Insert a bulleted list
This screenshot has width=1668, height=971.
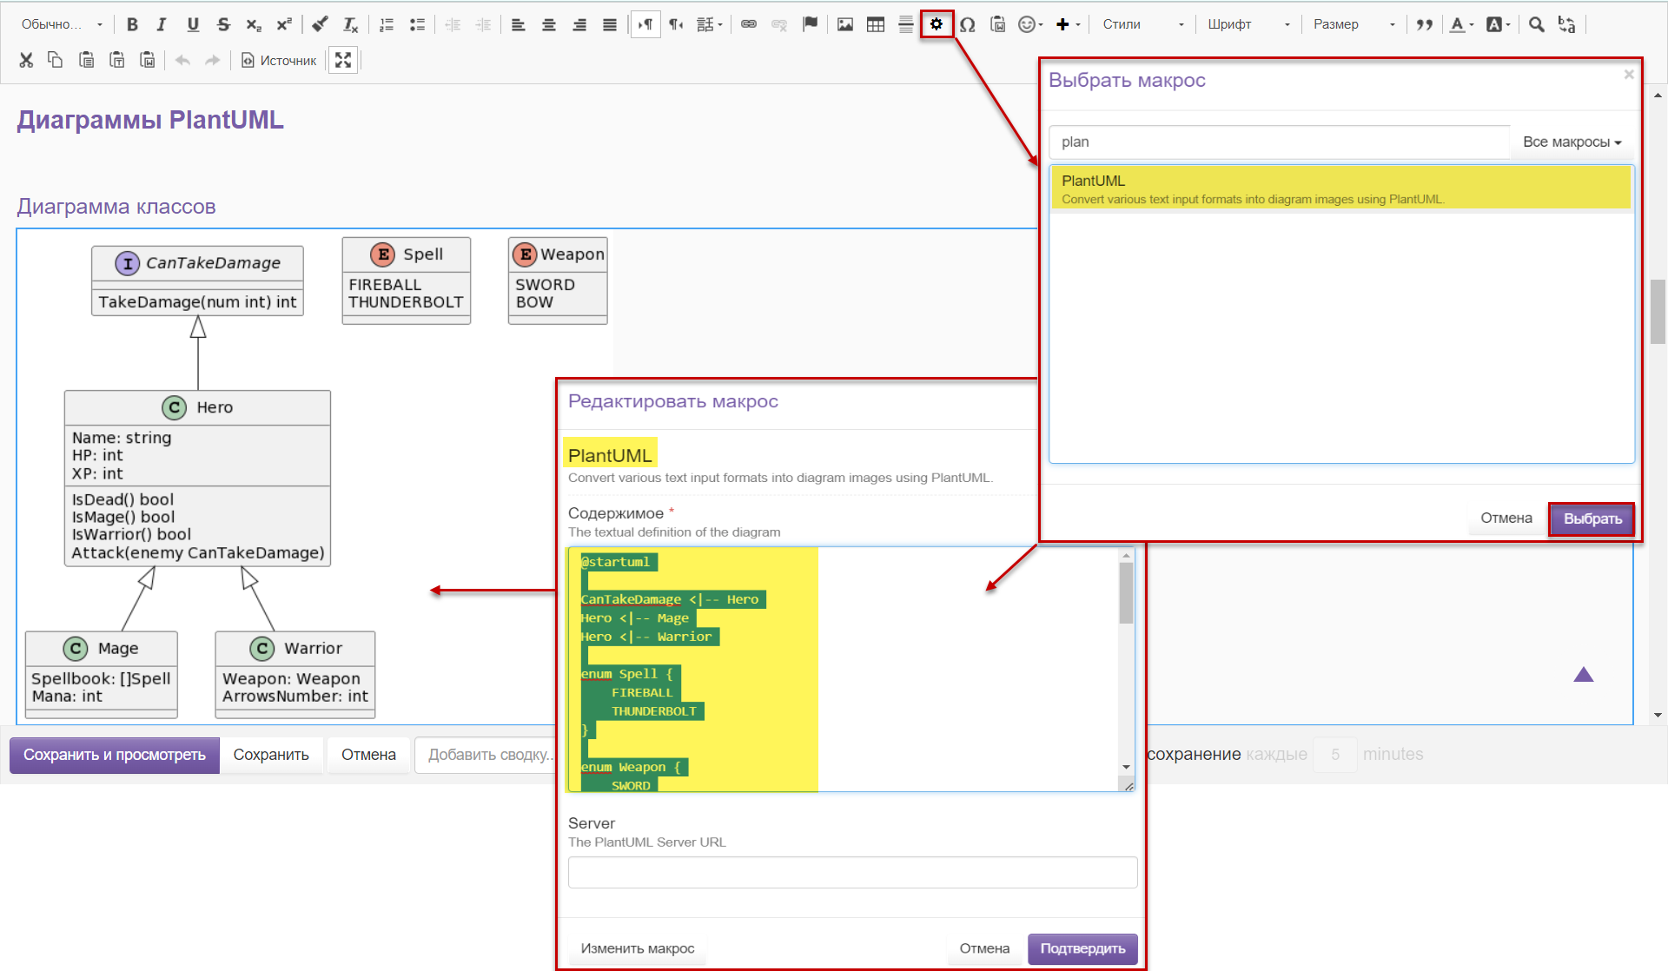click(x=417, y=24)
